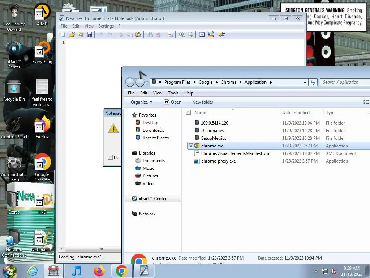The image size is (370, 278).
Task: Select the Control Panel desktop icon
Action: [14, 128]
